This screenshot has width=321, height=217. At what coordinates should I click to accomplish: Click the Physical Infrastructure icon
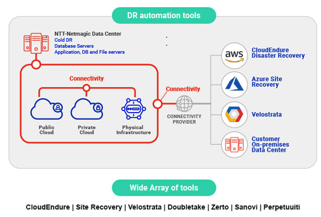point(133,109)
